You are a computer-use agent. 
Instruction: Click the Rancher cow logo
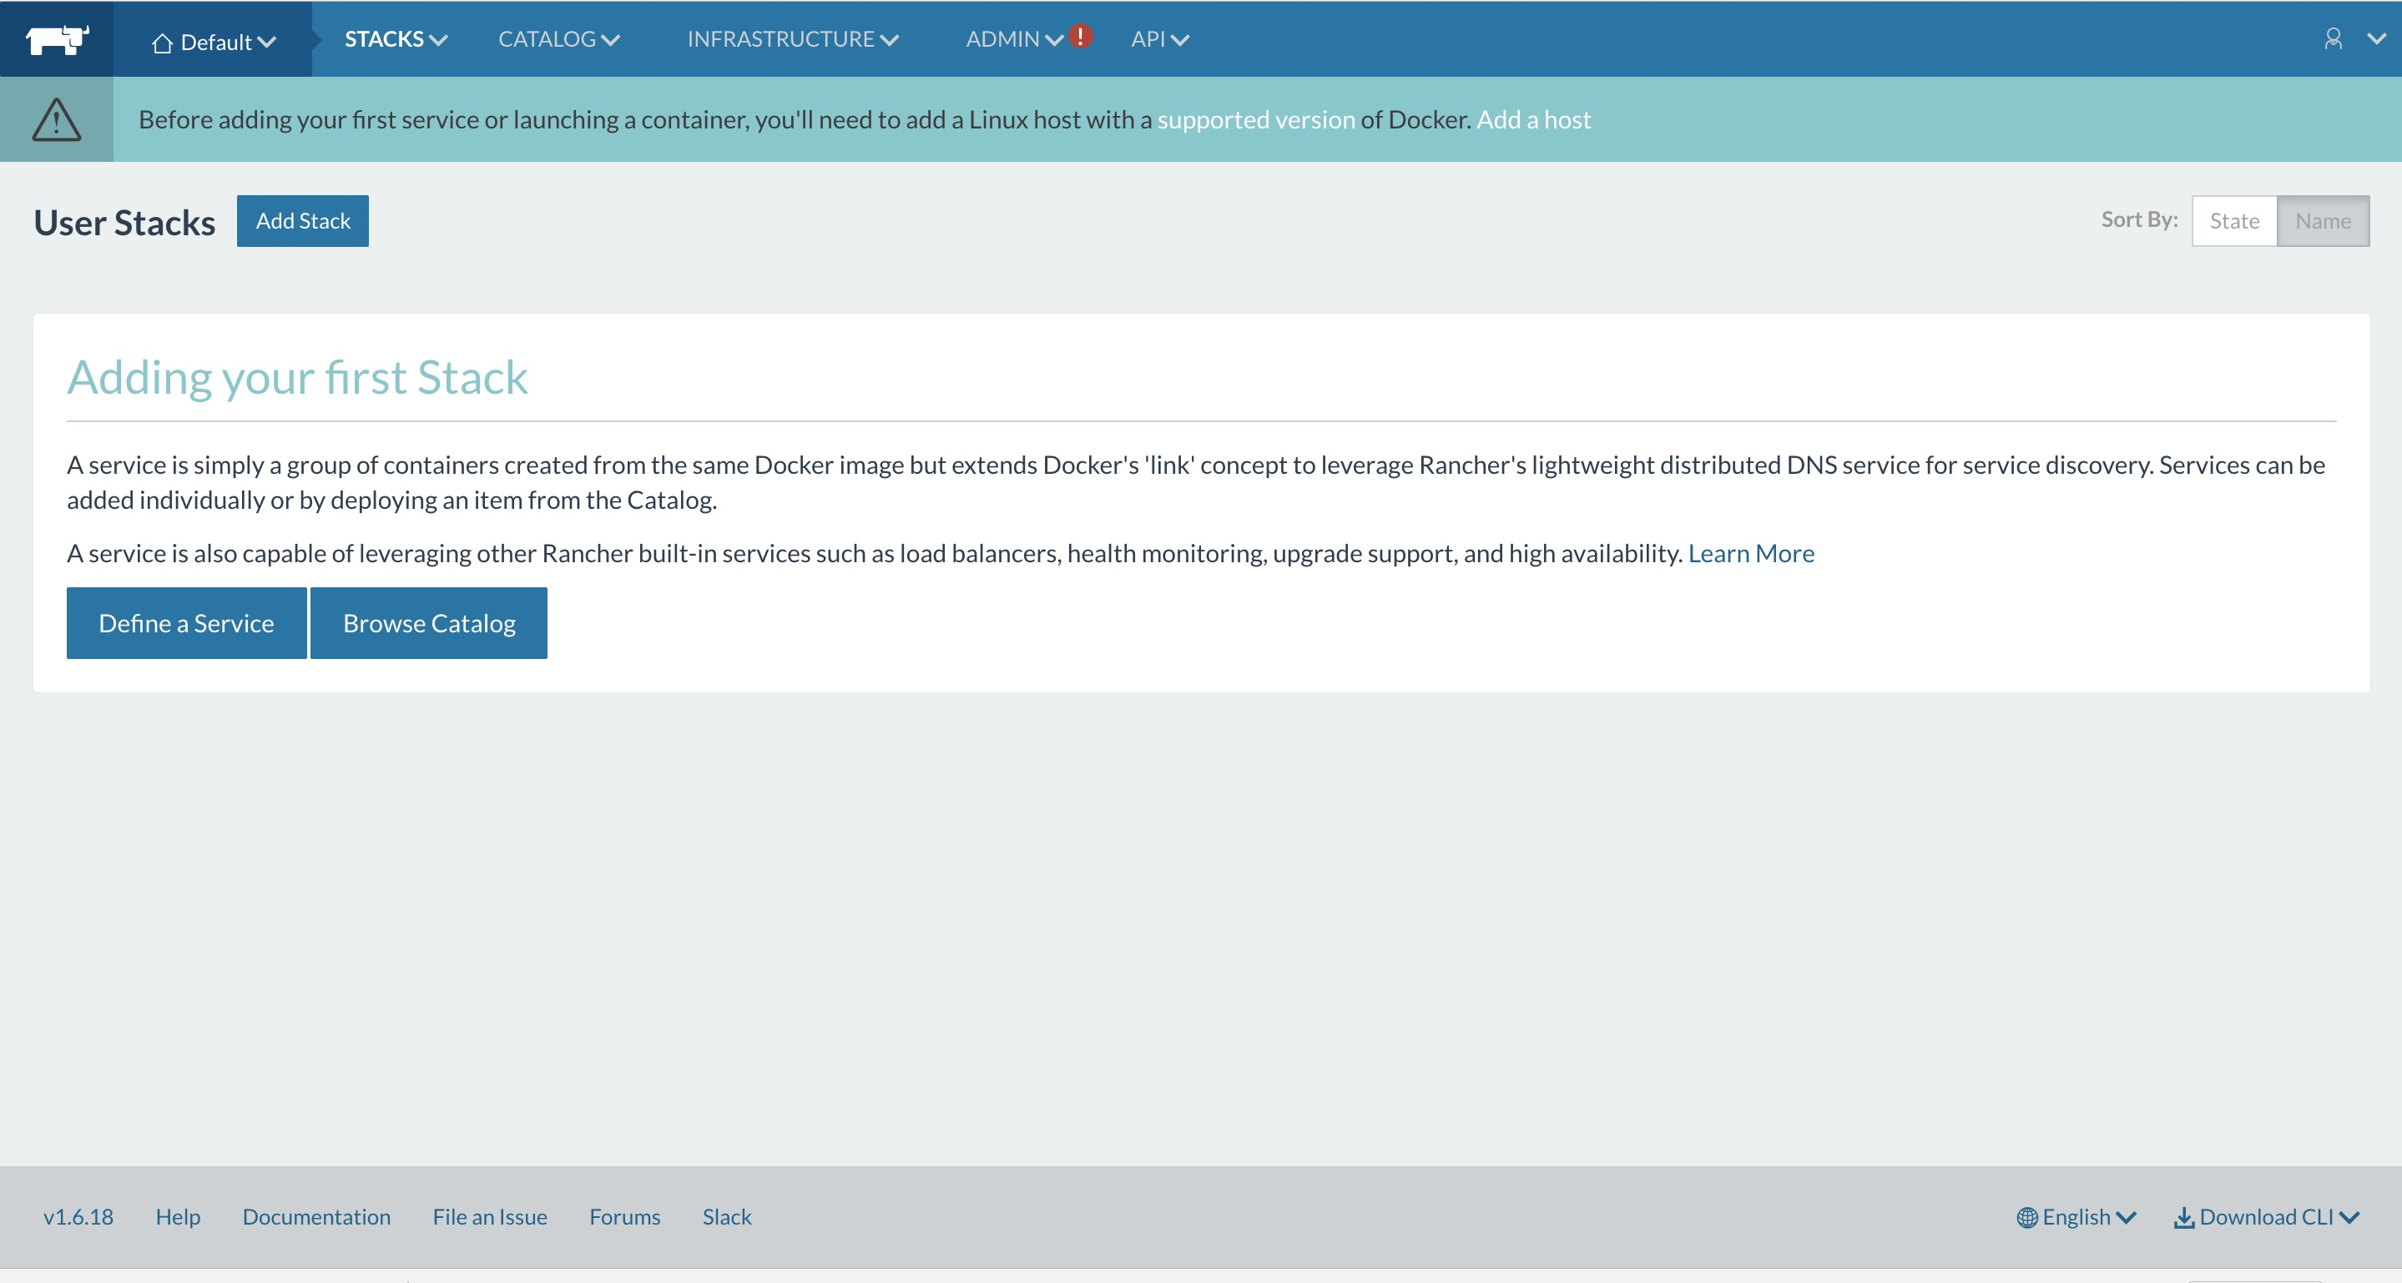click(56, 39)
